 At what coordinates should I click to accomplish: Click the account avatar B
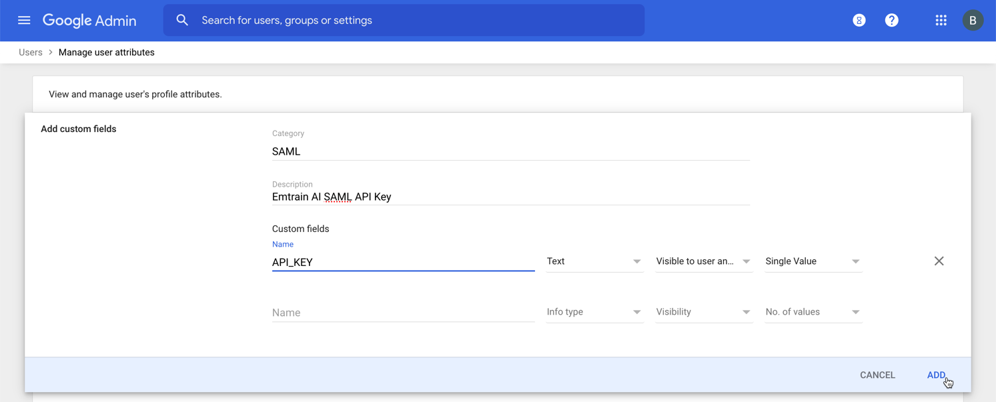click(973, 20)
